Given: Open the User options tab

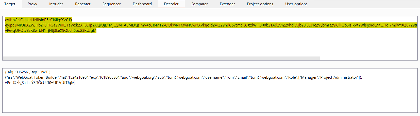Looking at the screenshot, I should (296, 4).
